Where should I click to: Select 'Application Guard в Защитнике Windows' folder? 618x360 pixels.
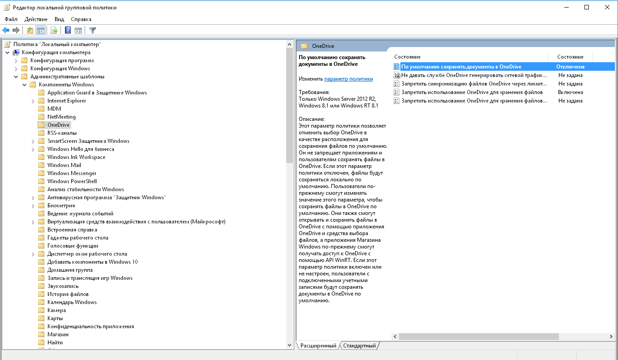pos(97,93)
